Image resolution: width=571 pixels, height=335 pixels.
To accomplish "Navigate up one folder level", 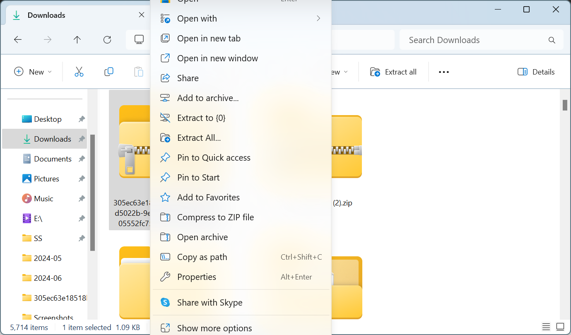I will [x=77, y=39].
